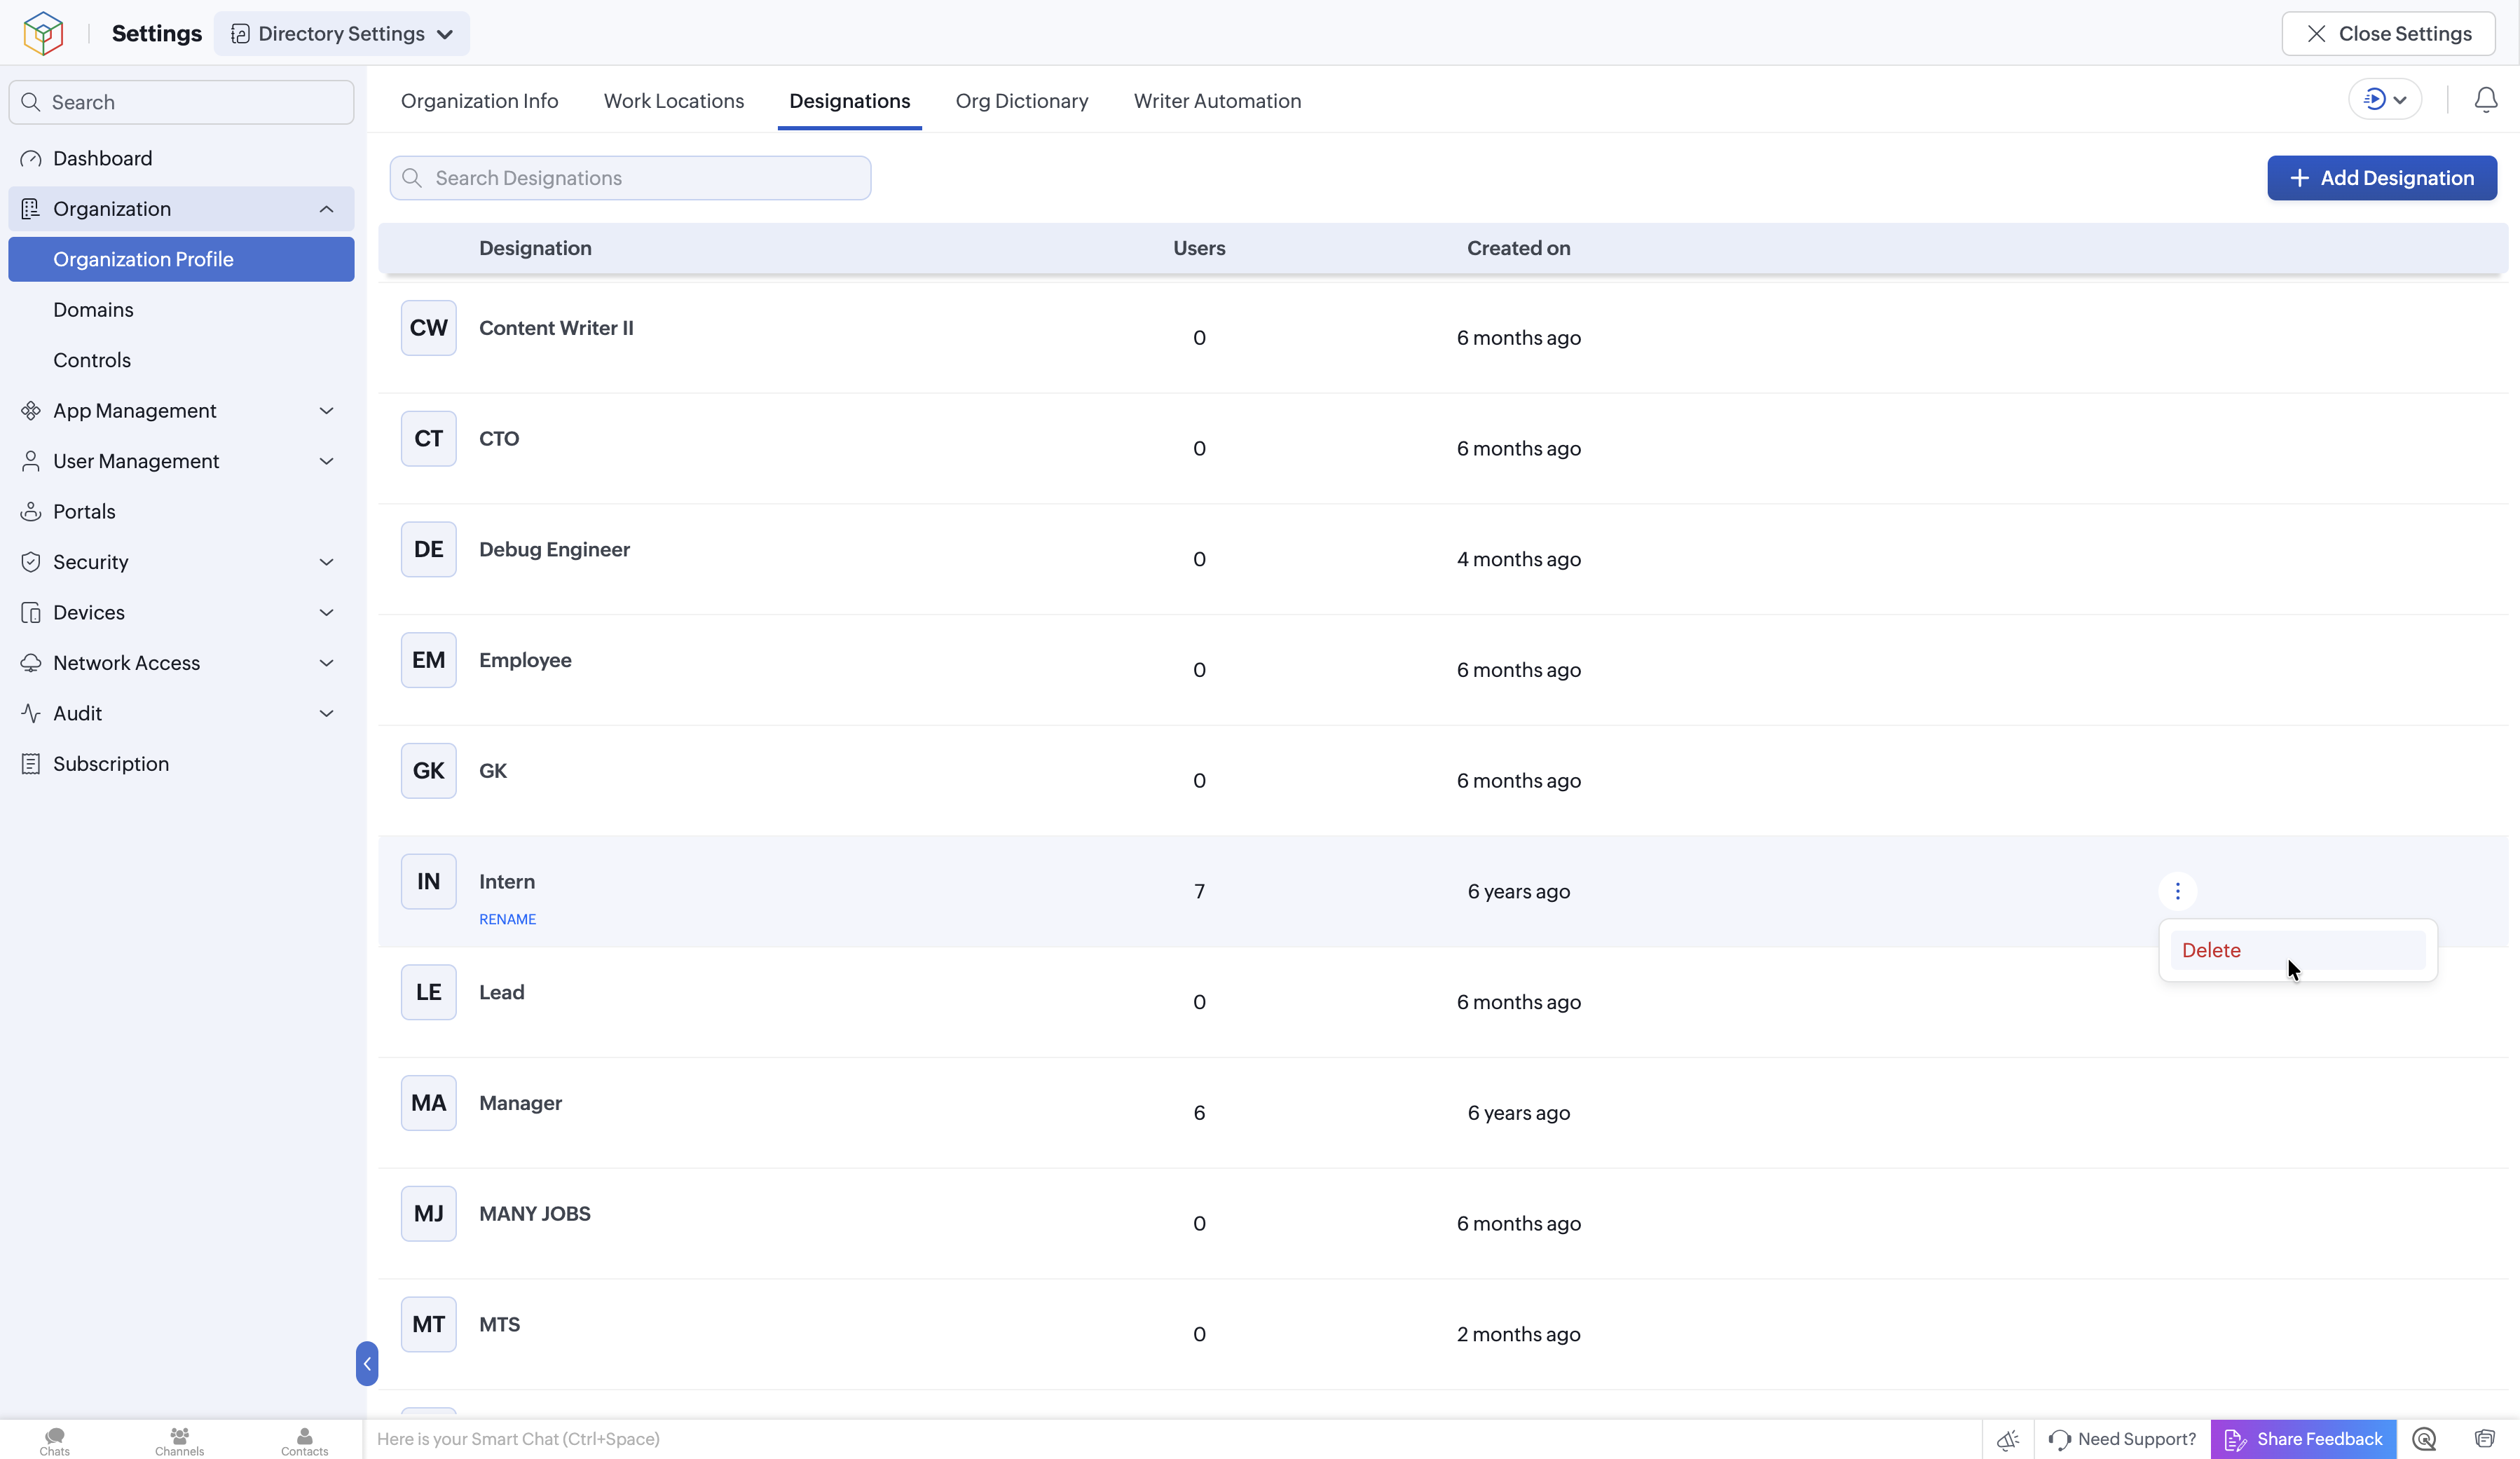Click the MANY JOBS designation name

[535, 1213]
